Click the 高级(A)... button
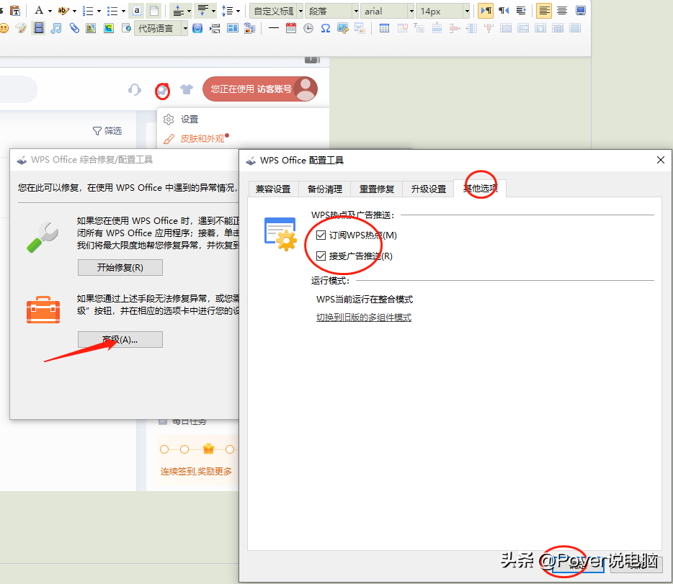This screenshot has height=584, width=673. tap(120, 340)
